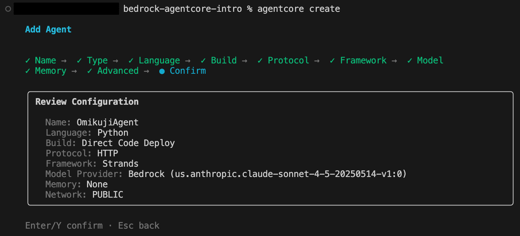Click the Add Agent heading
Image resolution: width=520 pixels, height=236 pixels.
pyautogui.click(x=48, y=29)
